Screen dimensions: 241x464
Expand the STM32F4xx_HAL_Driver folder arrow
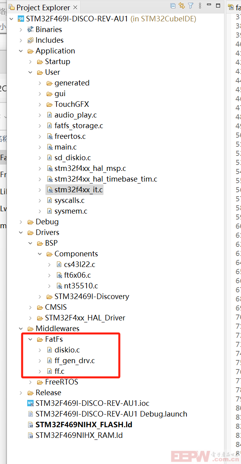(30, 318)
